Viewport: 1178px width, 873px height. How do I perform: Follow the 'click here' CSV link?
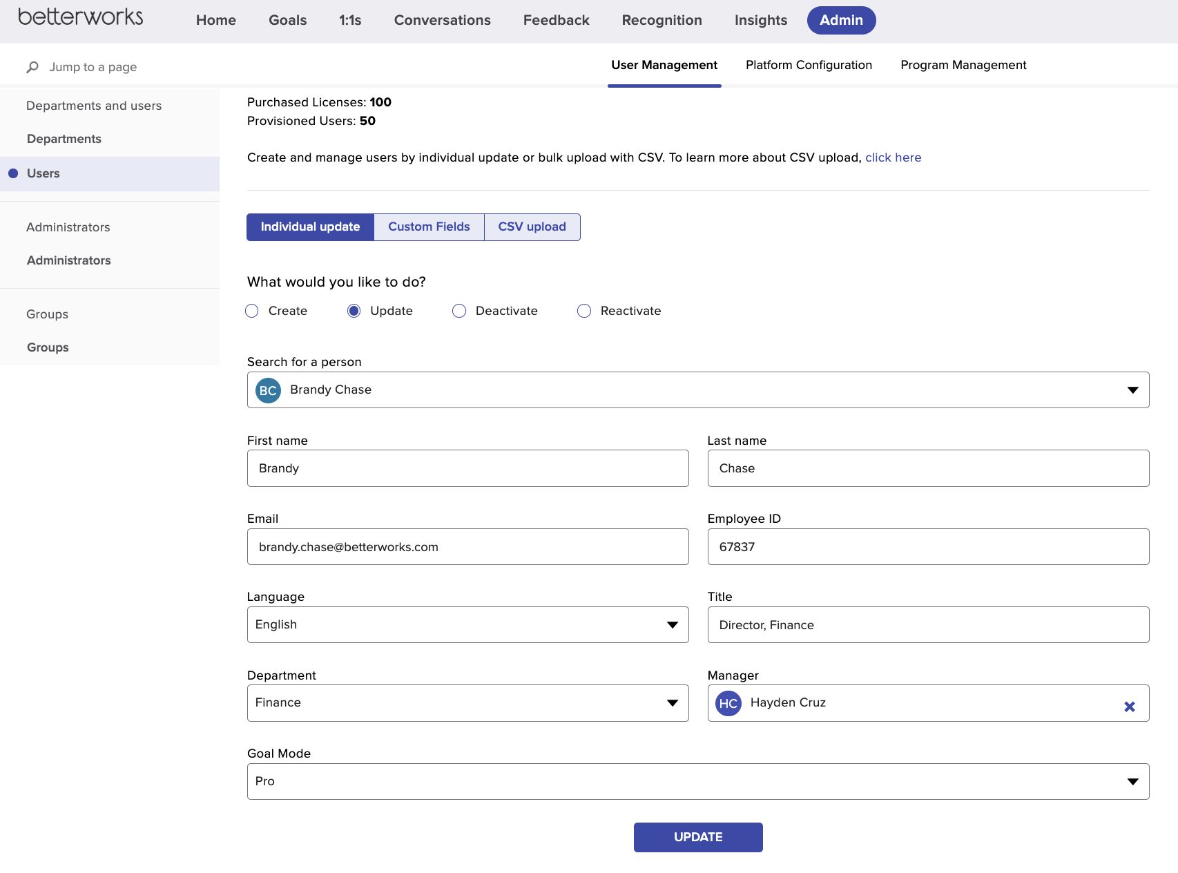coord(893,157)
